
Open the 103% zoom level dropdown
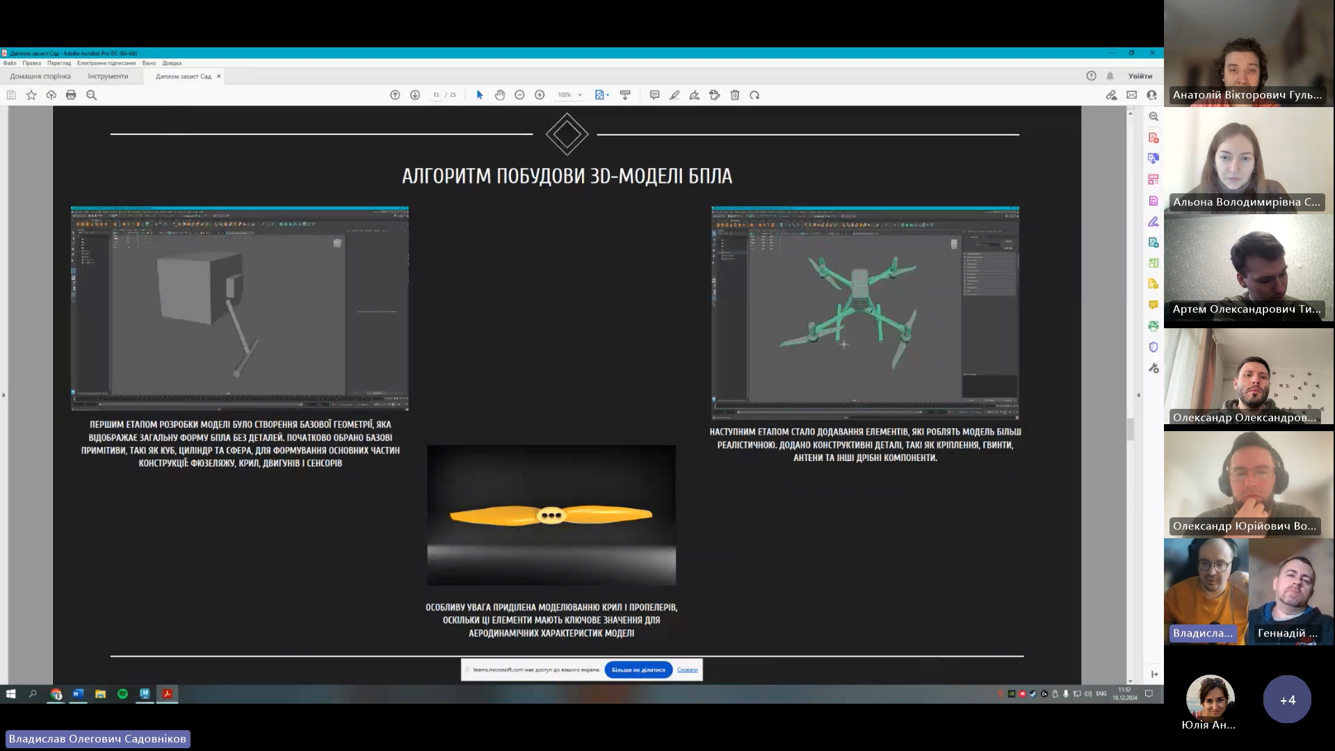click(579, 95)
